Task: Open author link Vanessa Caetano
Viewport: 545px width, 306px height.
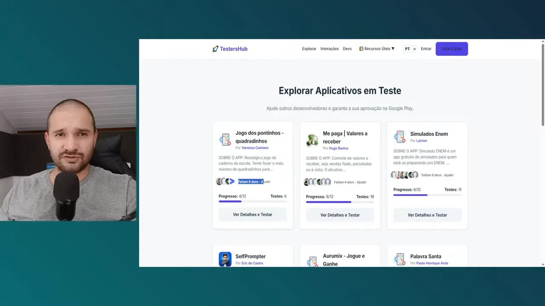Action: 255,148
